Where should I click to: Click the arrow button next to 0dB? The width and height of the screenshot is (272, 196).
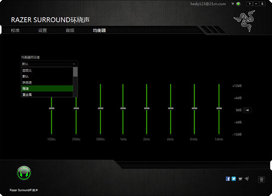click(247, 110)
